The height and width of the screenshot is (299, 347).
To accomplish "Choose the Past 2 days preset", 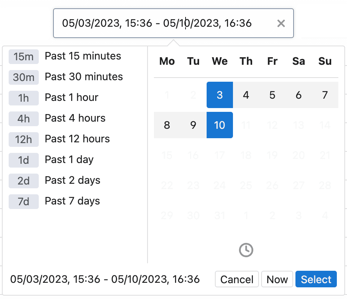I will tap(72, 180).
